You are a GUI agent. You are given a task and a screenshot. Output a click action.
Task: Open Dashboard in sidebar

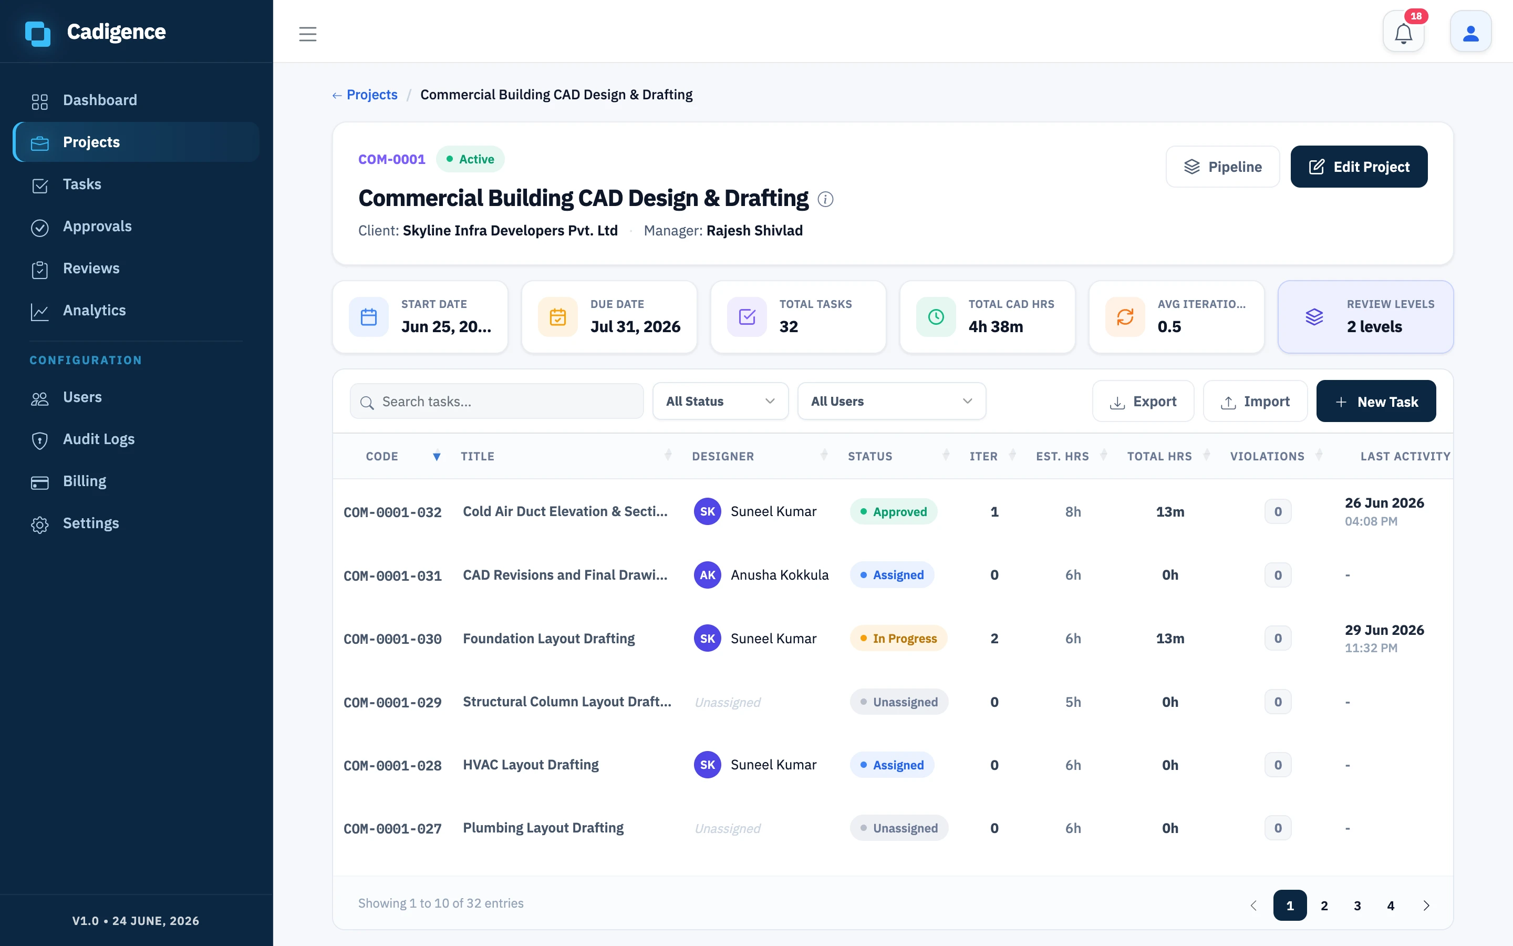pos(136,100)
